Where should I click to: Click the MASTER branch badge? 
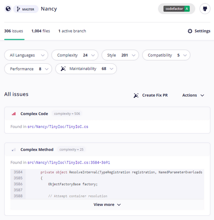pyautogui.click(x=26, y=9)
